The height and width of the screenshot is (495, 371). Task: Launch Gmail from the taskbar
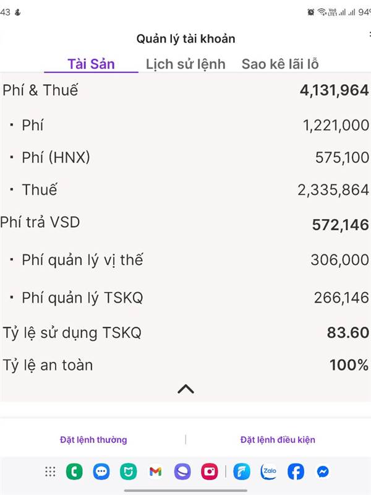click(x=156, y=471)
